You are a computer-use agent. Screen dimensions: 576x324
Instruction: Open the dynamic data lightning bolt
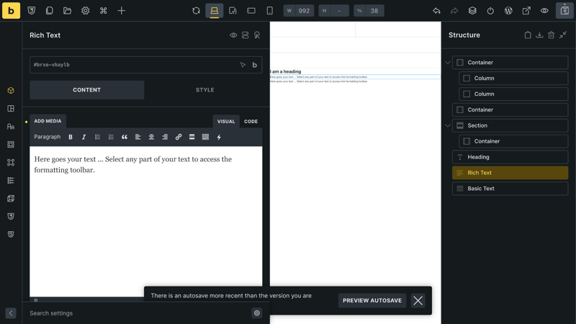(x=219, y=137)
